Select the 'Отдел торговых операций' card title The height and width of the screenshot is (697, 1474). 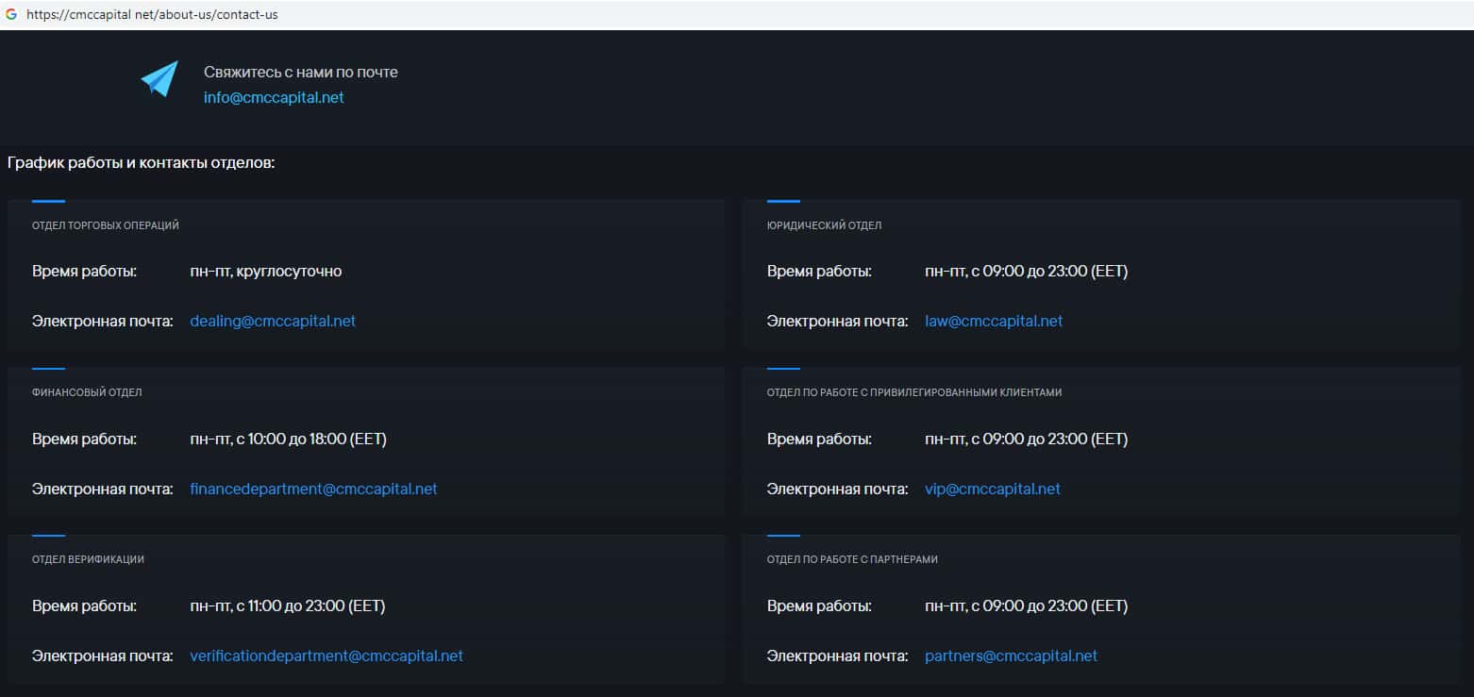[106, 225]
